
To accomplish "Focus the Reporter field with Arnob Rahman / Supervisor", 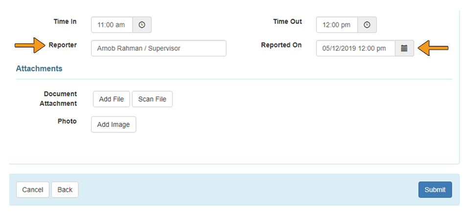I will click(x=159, y=48).
